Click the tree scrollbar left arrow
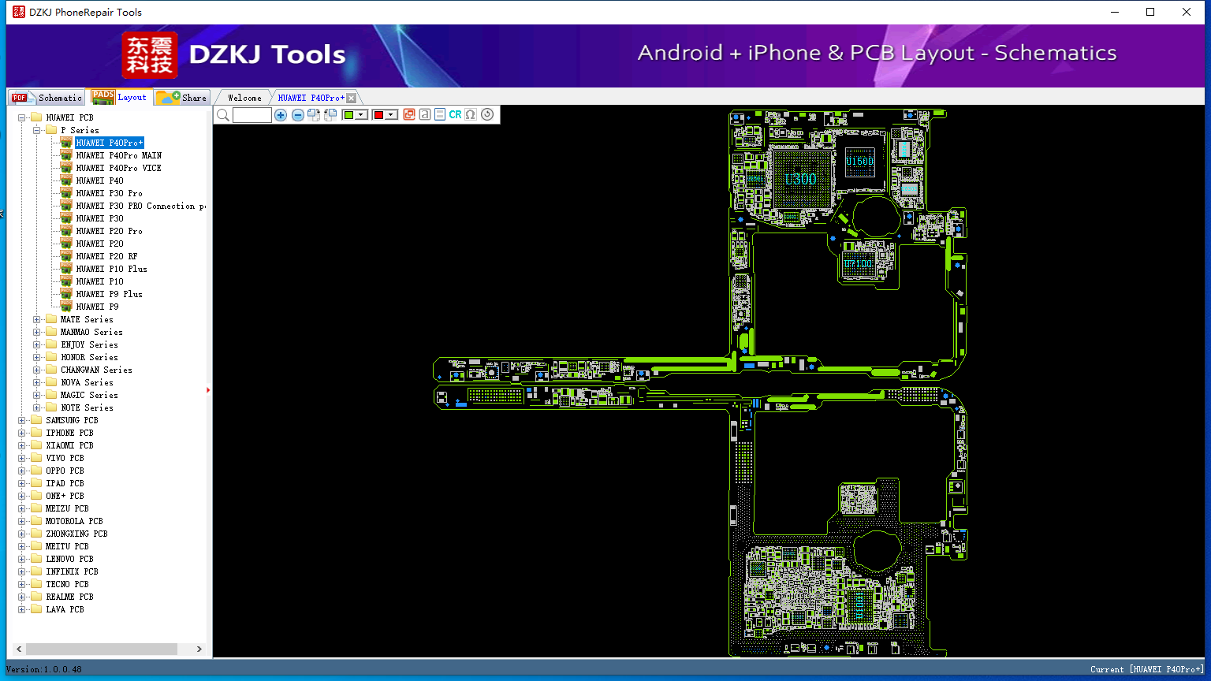 coord(19,649)
